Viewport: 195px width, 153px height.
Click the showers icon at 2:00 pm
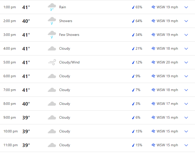[52, 21]
